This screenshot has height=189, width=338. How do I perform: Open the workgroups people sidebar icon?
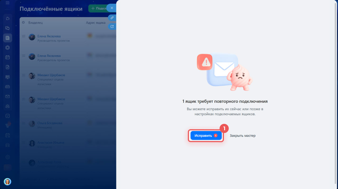coord(8,106)
